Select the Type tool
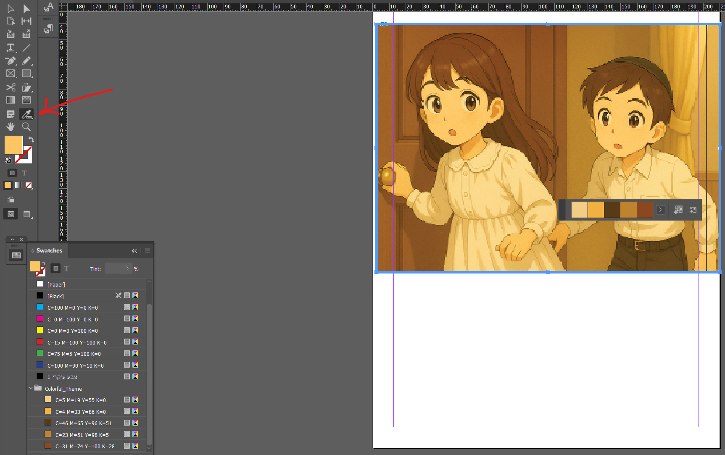The height and width of the screenshot is (455, 725). click(11, 48)
